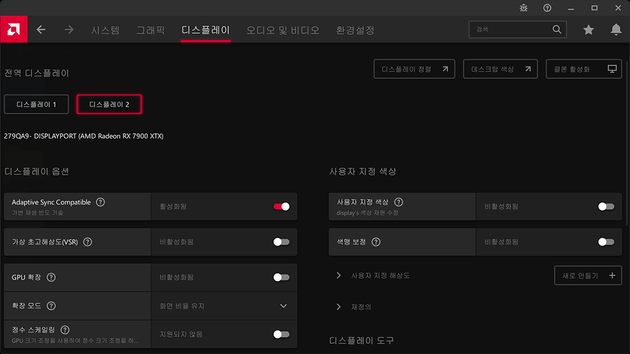Go back with the left arrow

[x=41, y=30]
